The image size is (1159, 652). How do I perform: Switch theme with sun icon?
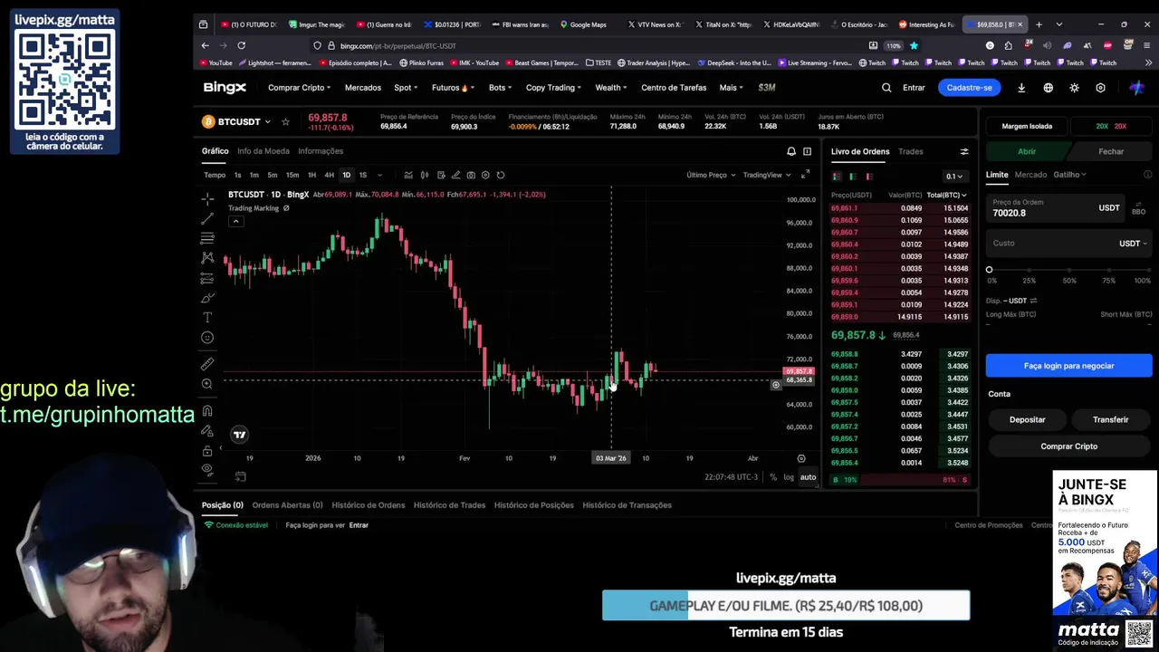tap(1074, 88)
